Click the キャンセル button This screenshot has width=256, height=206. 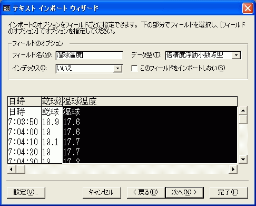pos(102,192)
